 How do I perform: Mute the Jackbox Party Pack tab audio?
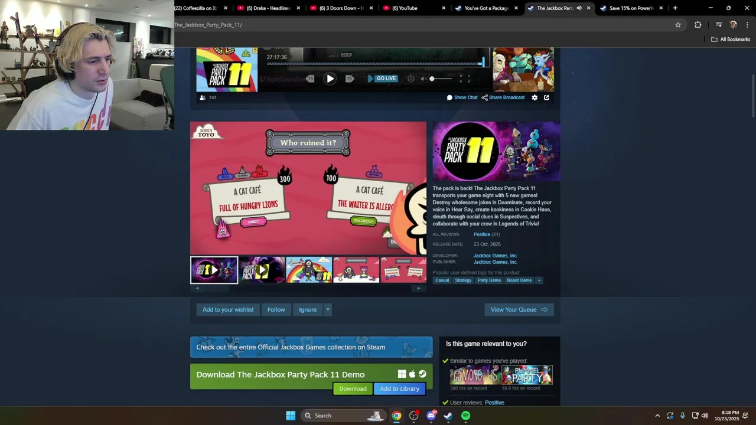[579, 8]
